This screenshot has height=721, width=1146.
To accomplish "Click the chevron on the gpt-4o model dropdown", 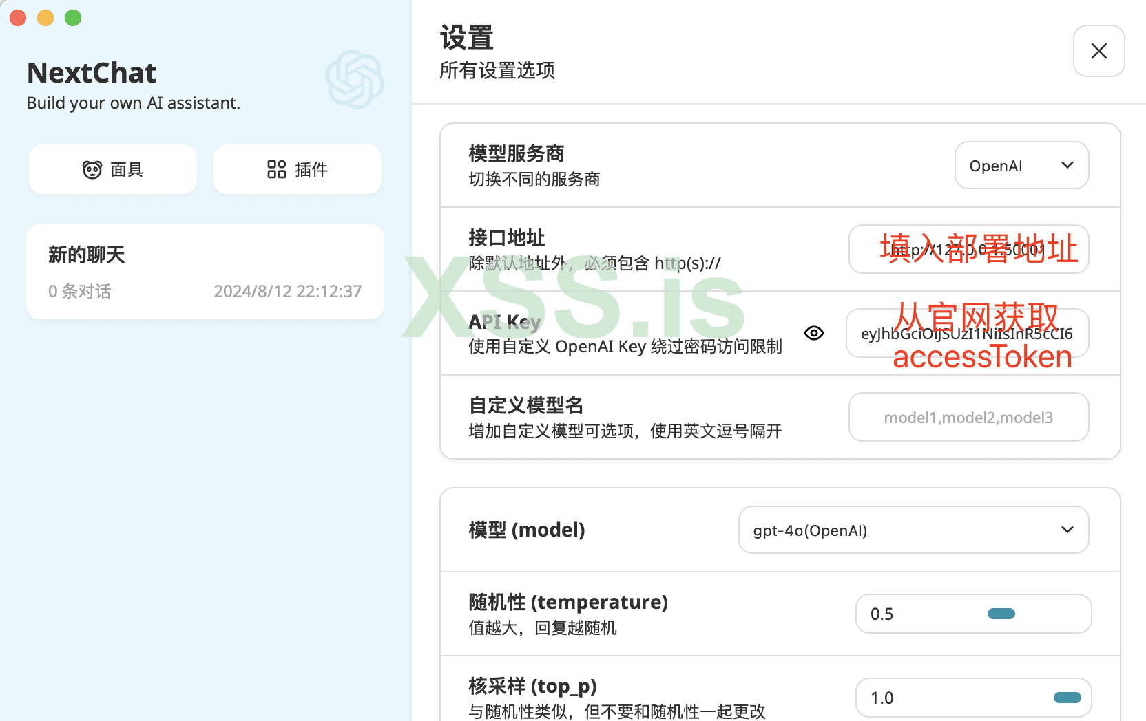I will coord(1067,530).
